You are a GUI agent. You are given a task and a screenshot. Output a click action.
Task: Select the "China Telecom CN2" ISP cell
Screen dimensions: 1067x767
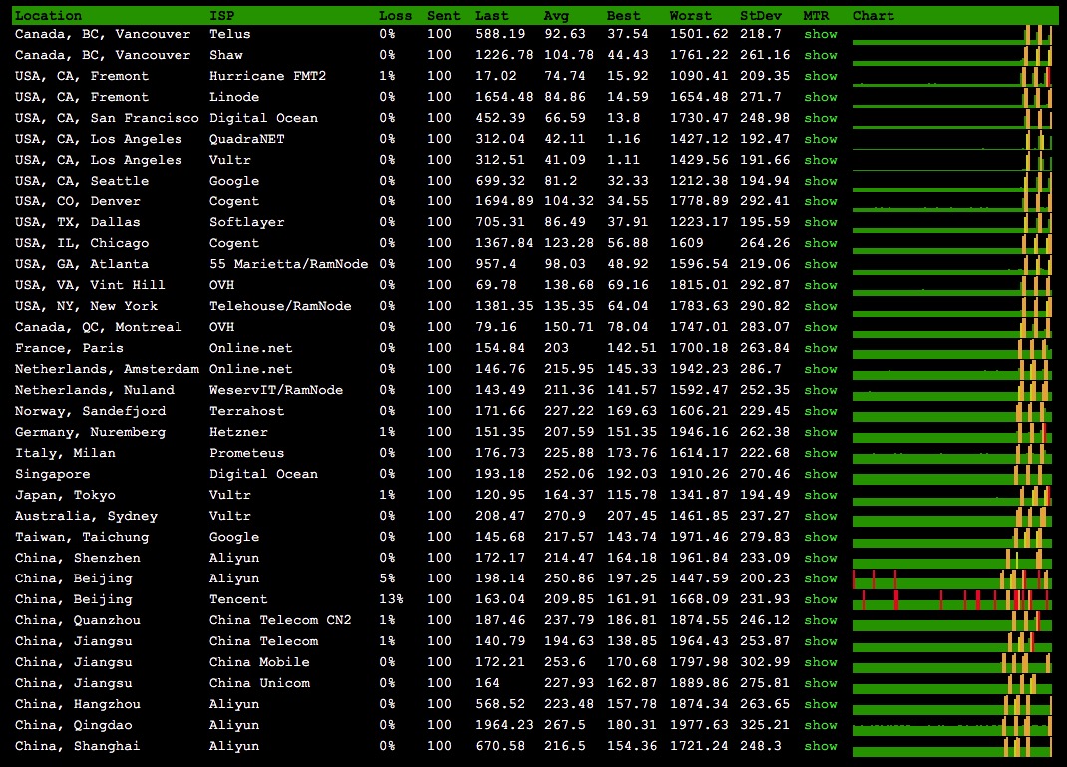click(x=280, y=620)
